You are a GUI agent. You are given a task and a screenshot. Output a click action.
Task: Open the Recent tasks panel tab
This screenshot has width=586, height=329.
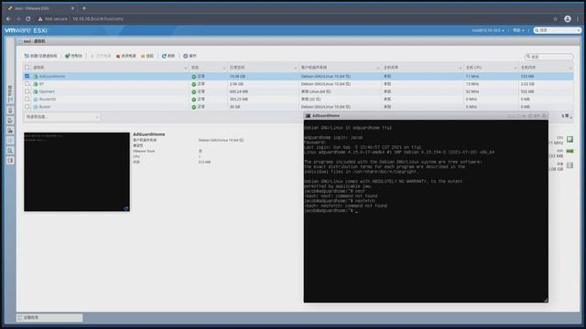(49, 318)
